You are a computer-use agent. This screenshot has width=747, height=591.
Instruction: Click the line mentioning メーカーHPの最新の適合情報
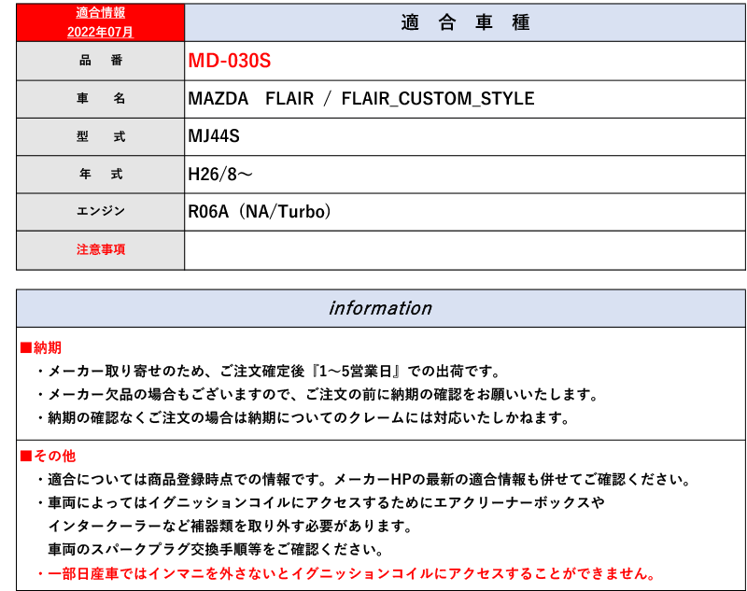tap(364, 479)
